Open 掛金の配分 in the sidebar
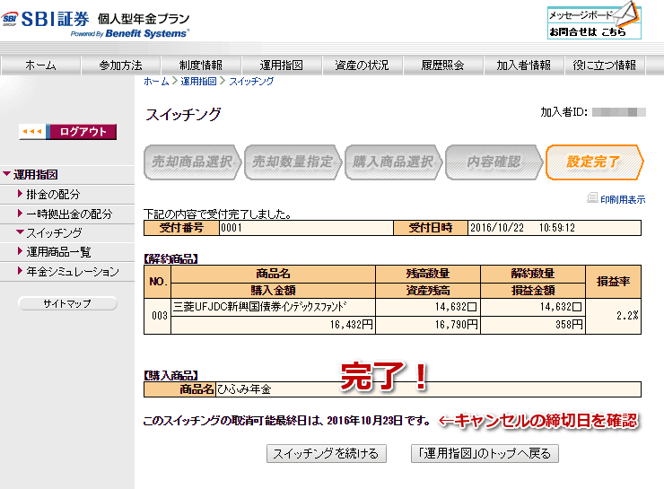The width and height of the screenshot is (664, 489). click(x=53, y=195)
